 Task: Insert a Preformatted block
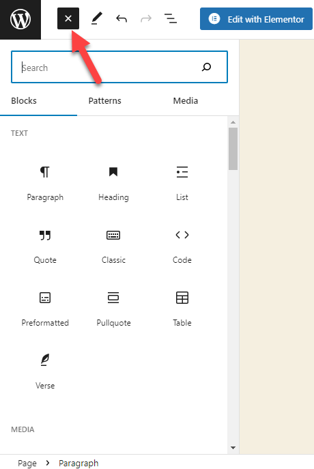coord(45,309)
